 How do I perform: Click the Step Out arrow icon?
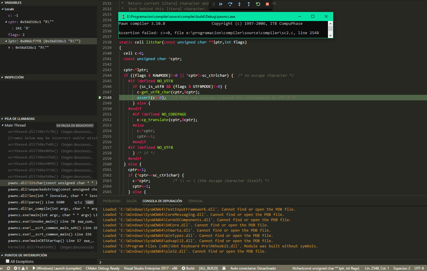tap(249, 4)
